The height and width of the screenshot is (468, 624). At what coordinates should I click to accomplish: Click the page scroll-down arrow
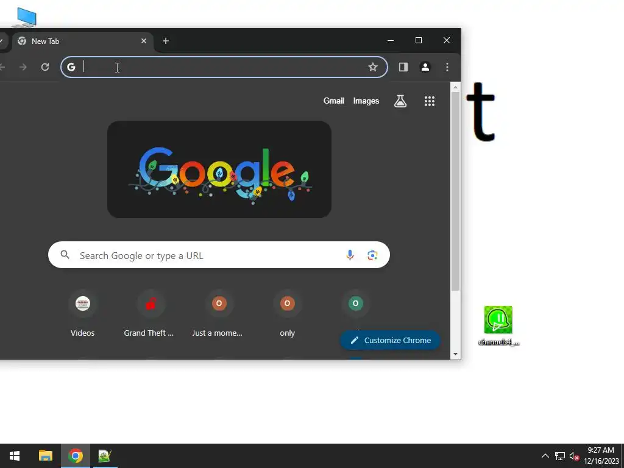[x=455, y=354]
